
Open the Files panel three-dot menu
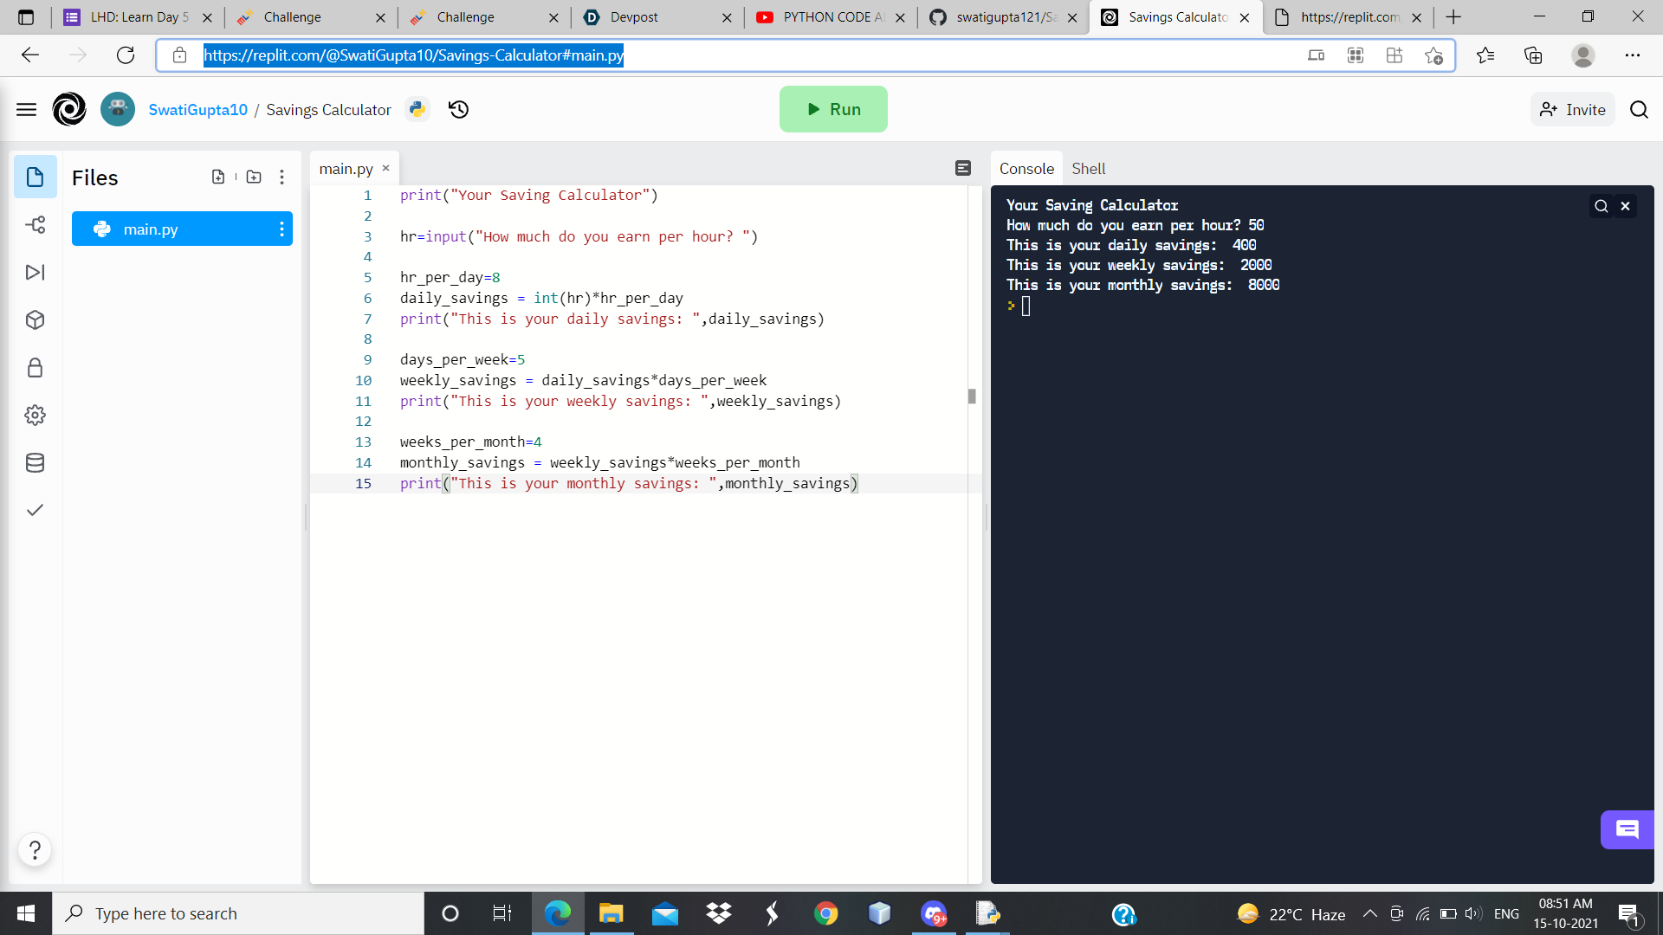click(x=281, y=177)
